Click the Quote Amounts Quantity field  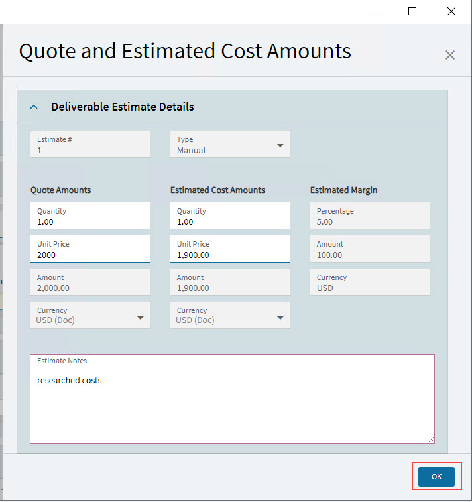[90, 216]
